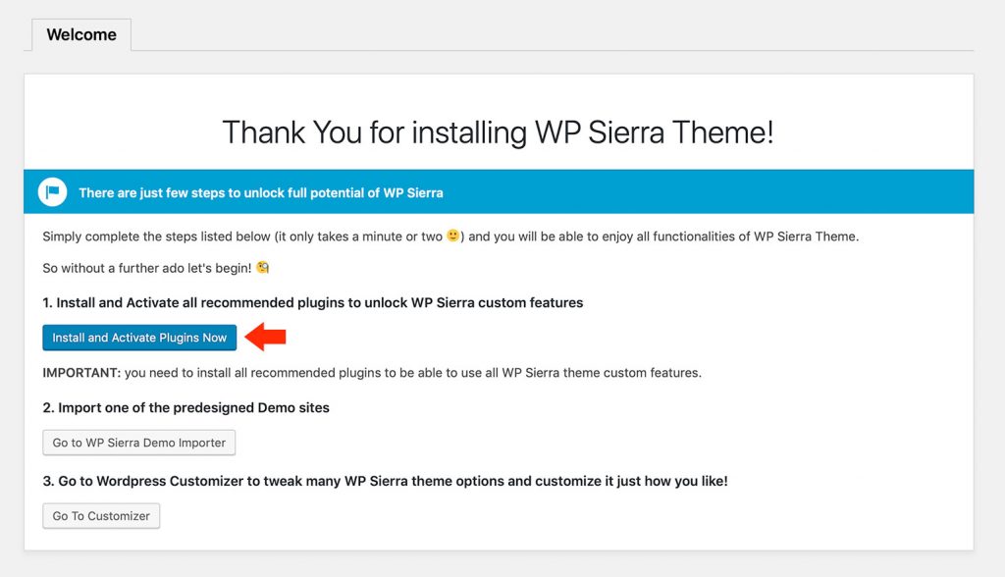This screenshot has width=1005, height=577.
Task: Open the Welcome tab
Action: coord(81,34)
